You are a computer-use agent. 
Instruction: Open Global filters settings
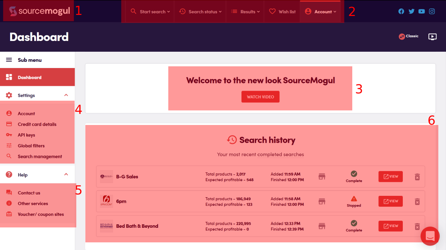31,146
